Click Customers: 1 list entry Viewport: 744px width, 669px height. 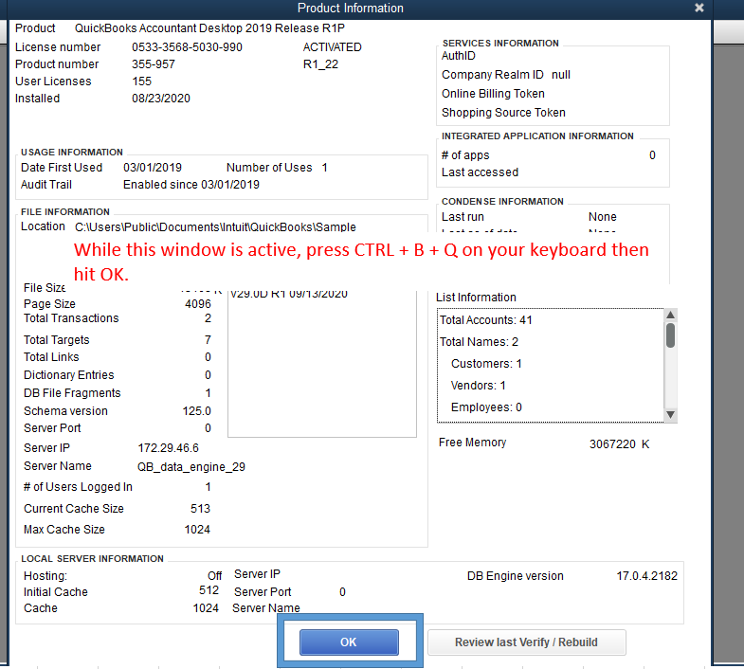pos(486,364)
